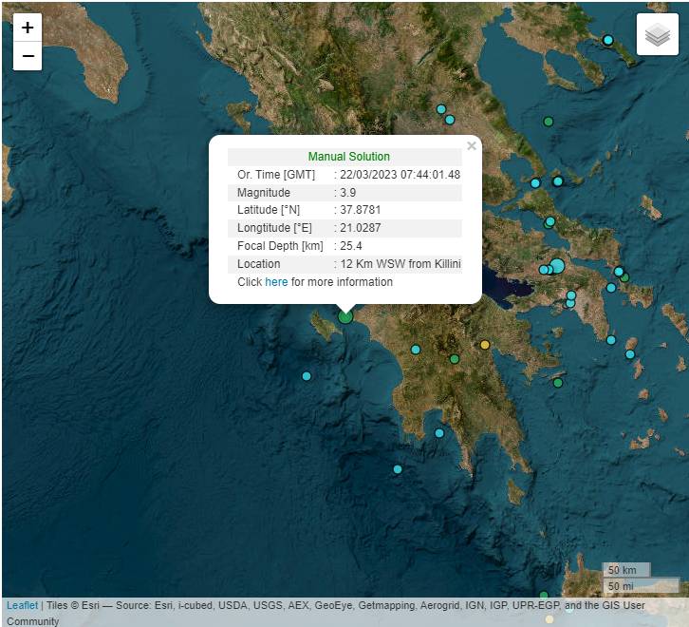This screenshot has height=627, width=689.
Task: Click the 50 mi scale bar
Action: tap(641, 585)
